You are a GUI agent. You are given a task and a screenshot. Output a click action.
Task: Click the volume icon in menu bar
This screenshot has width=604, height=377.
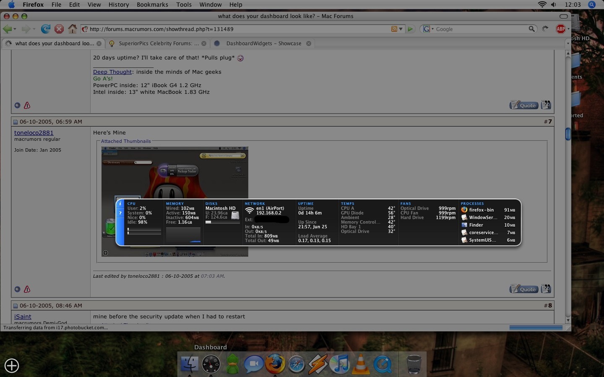(x=554, y=5)
